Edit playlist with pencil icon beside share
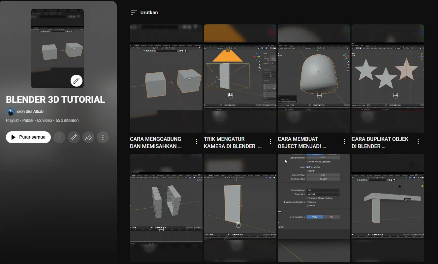438x264 pixels. pyautogui.click(x=74, y=137)
